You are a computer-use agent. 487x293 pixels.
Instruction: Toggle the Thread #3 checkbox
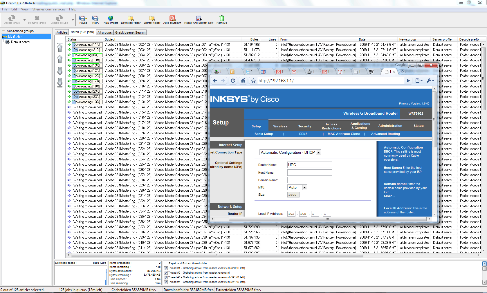(x=166, y=277)
